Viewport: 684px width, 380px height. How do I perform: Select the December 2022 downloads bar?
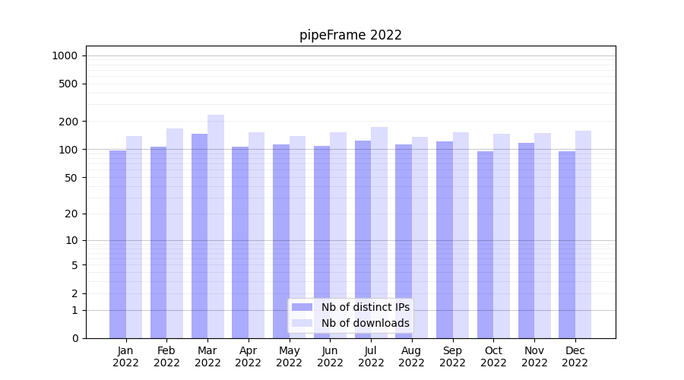pos(583,234)
